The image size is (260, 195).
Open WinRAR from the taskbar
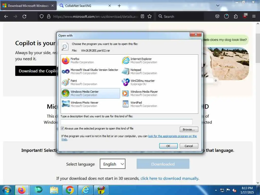[x=101, y=190]
